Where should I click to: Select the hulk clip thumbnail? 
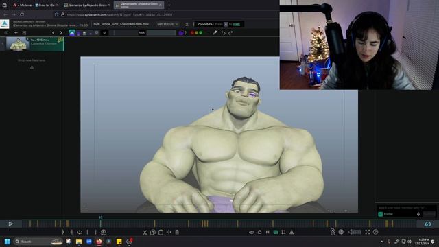[18, 44]
